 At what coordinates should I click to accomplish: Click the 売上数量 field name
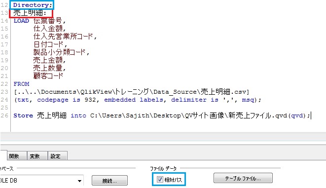[x=48, y=68]
